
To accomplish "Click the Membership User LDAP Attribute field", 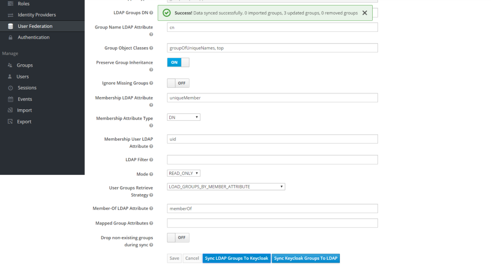I will [x=272, y=139].
